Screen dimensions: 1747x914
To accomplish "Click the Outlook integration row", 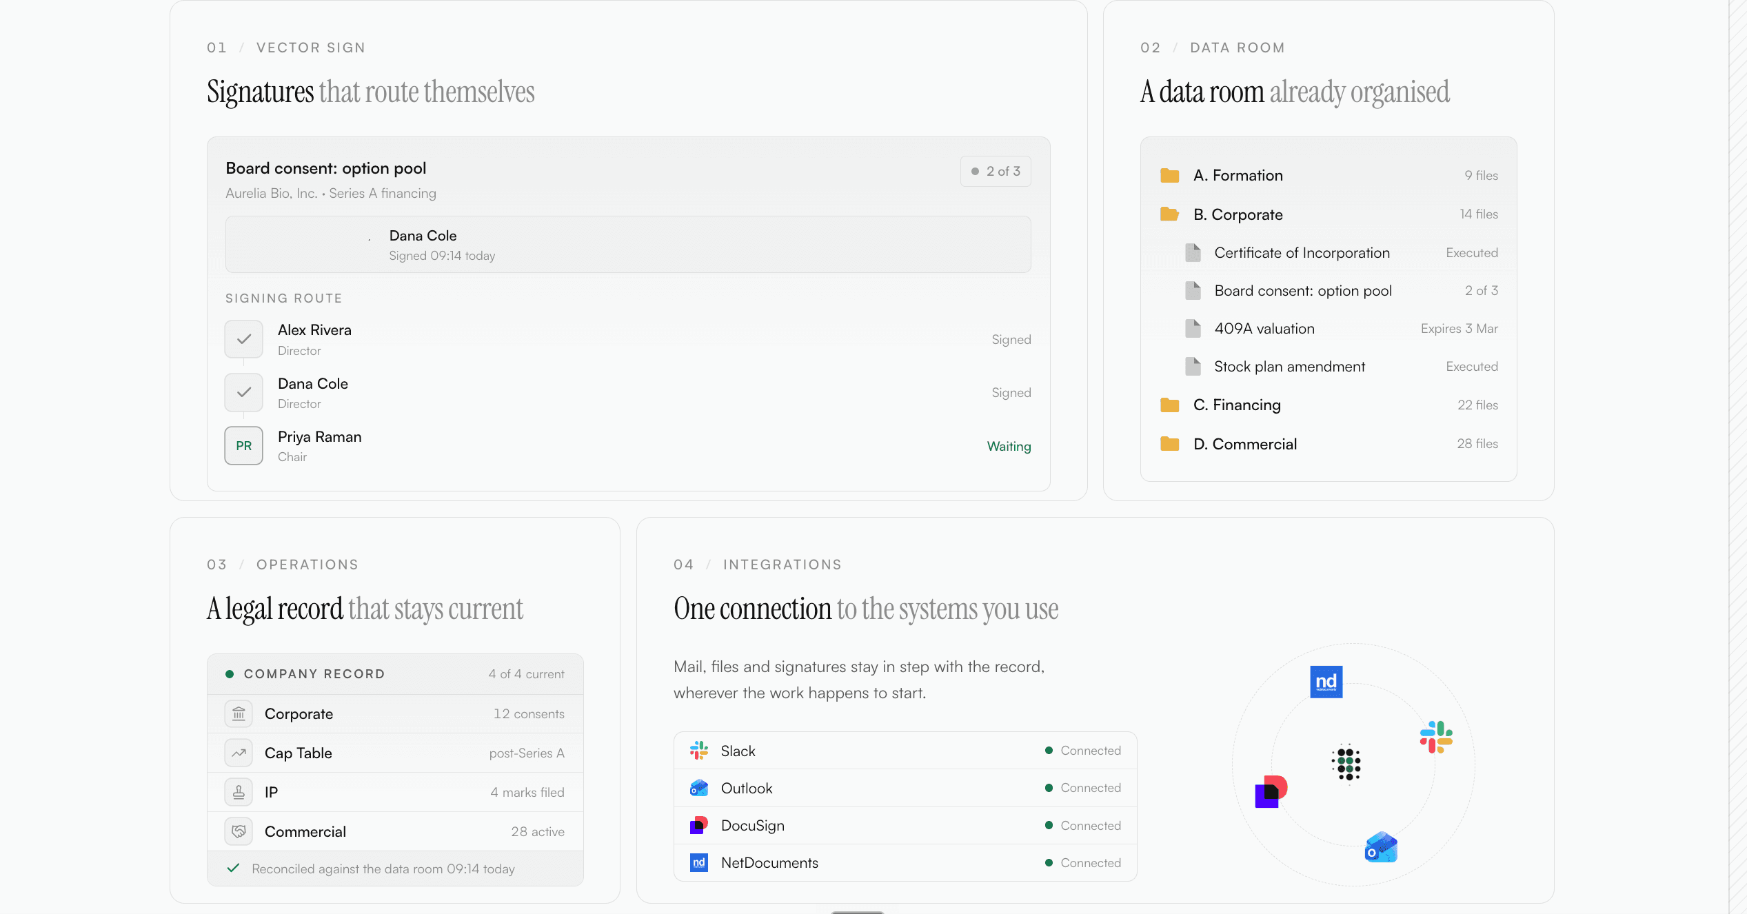I will [x=905, y=788].
